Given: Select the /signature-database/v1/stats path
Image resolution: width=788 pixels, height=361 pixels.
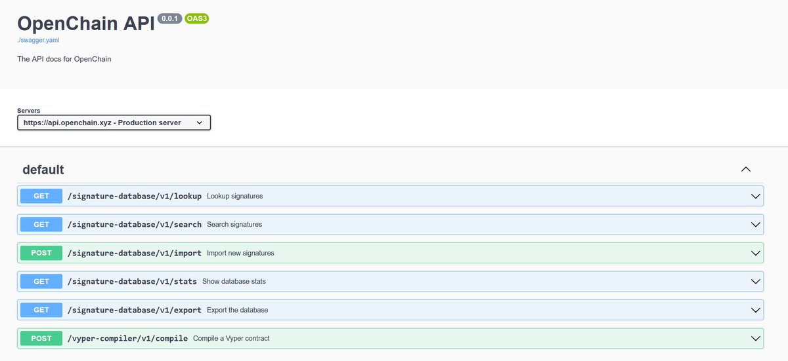Looking at the screenshot, I should click(x=132, y=282).
